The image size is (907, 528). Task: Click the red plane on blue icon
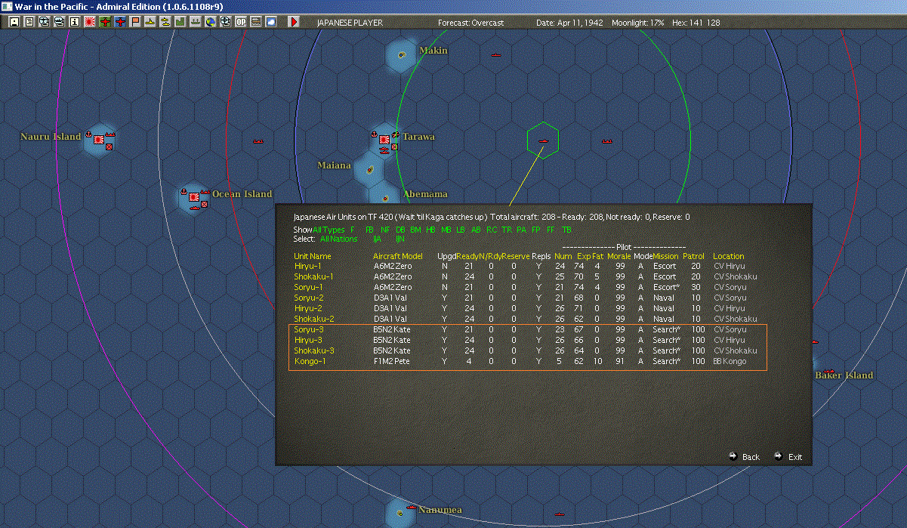click(x=120, y=23)
